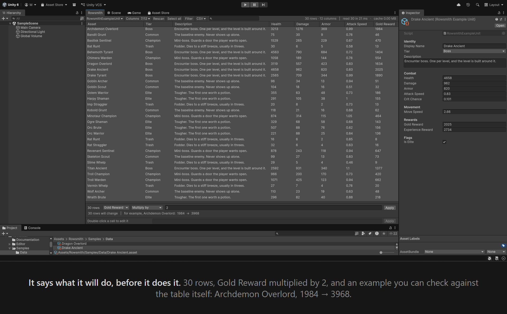Open the Columns 7/12 dropdown
The height and width of the screenshot is (314, 507).
[x=138, y=18]
